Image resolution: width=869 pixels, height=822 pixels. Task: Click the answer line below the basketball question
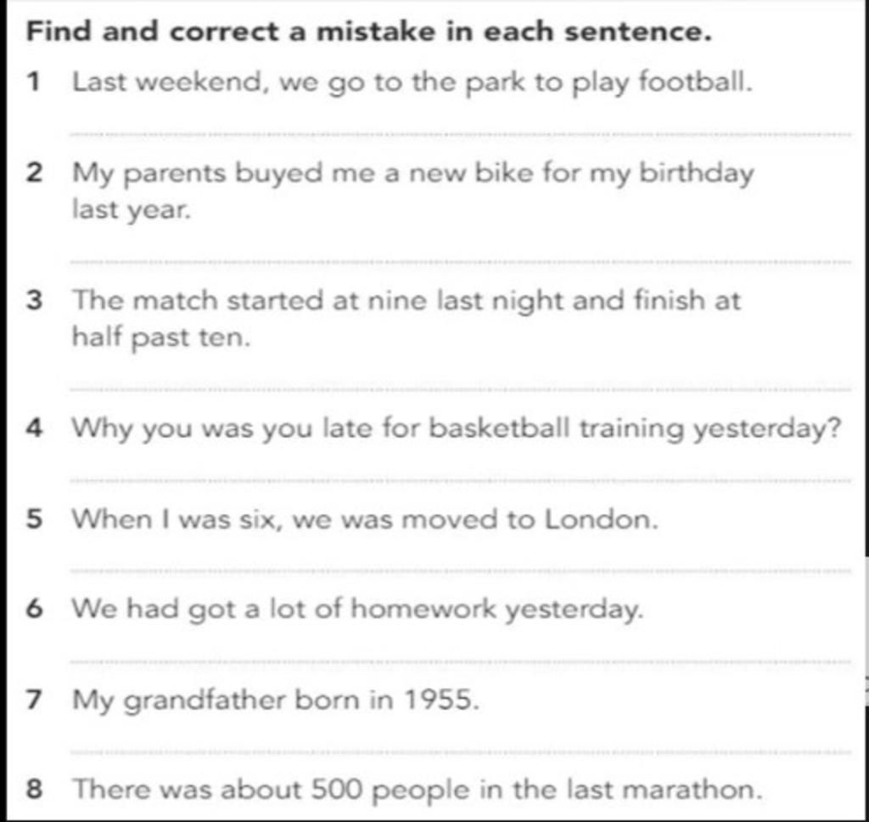pyautogui.click(x=460, y=481)
